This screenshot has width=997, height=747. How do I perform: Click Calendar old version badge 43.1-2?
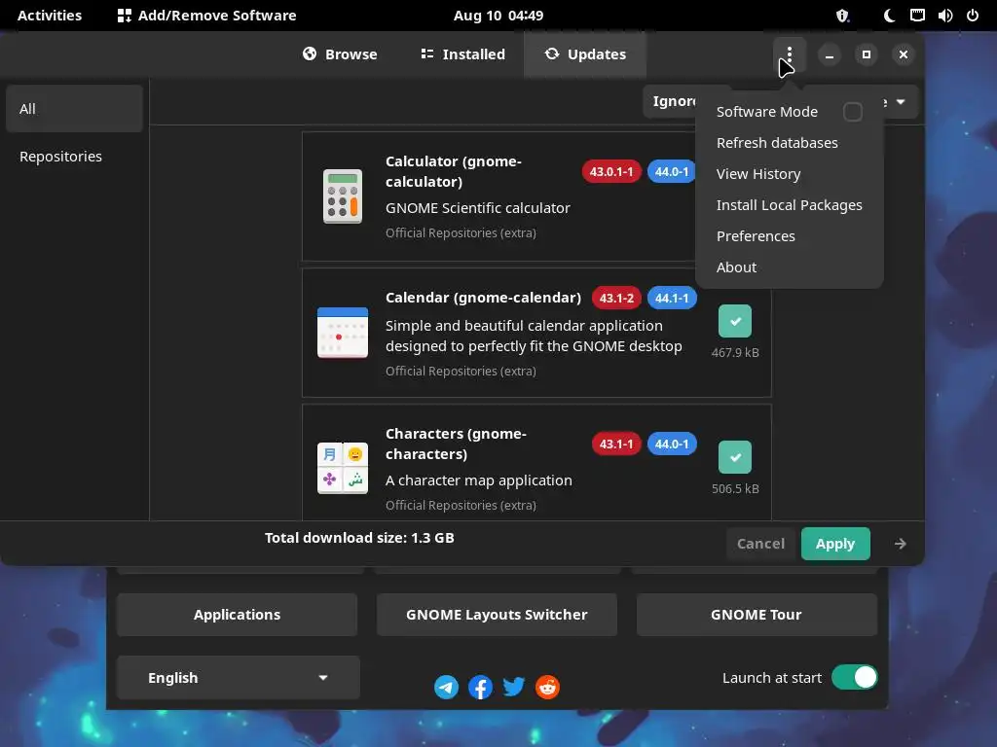(616, 298)
